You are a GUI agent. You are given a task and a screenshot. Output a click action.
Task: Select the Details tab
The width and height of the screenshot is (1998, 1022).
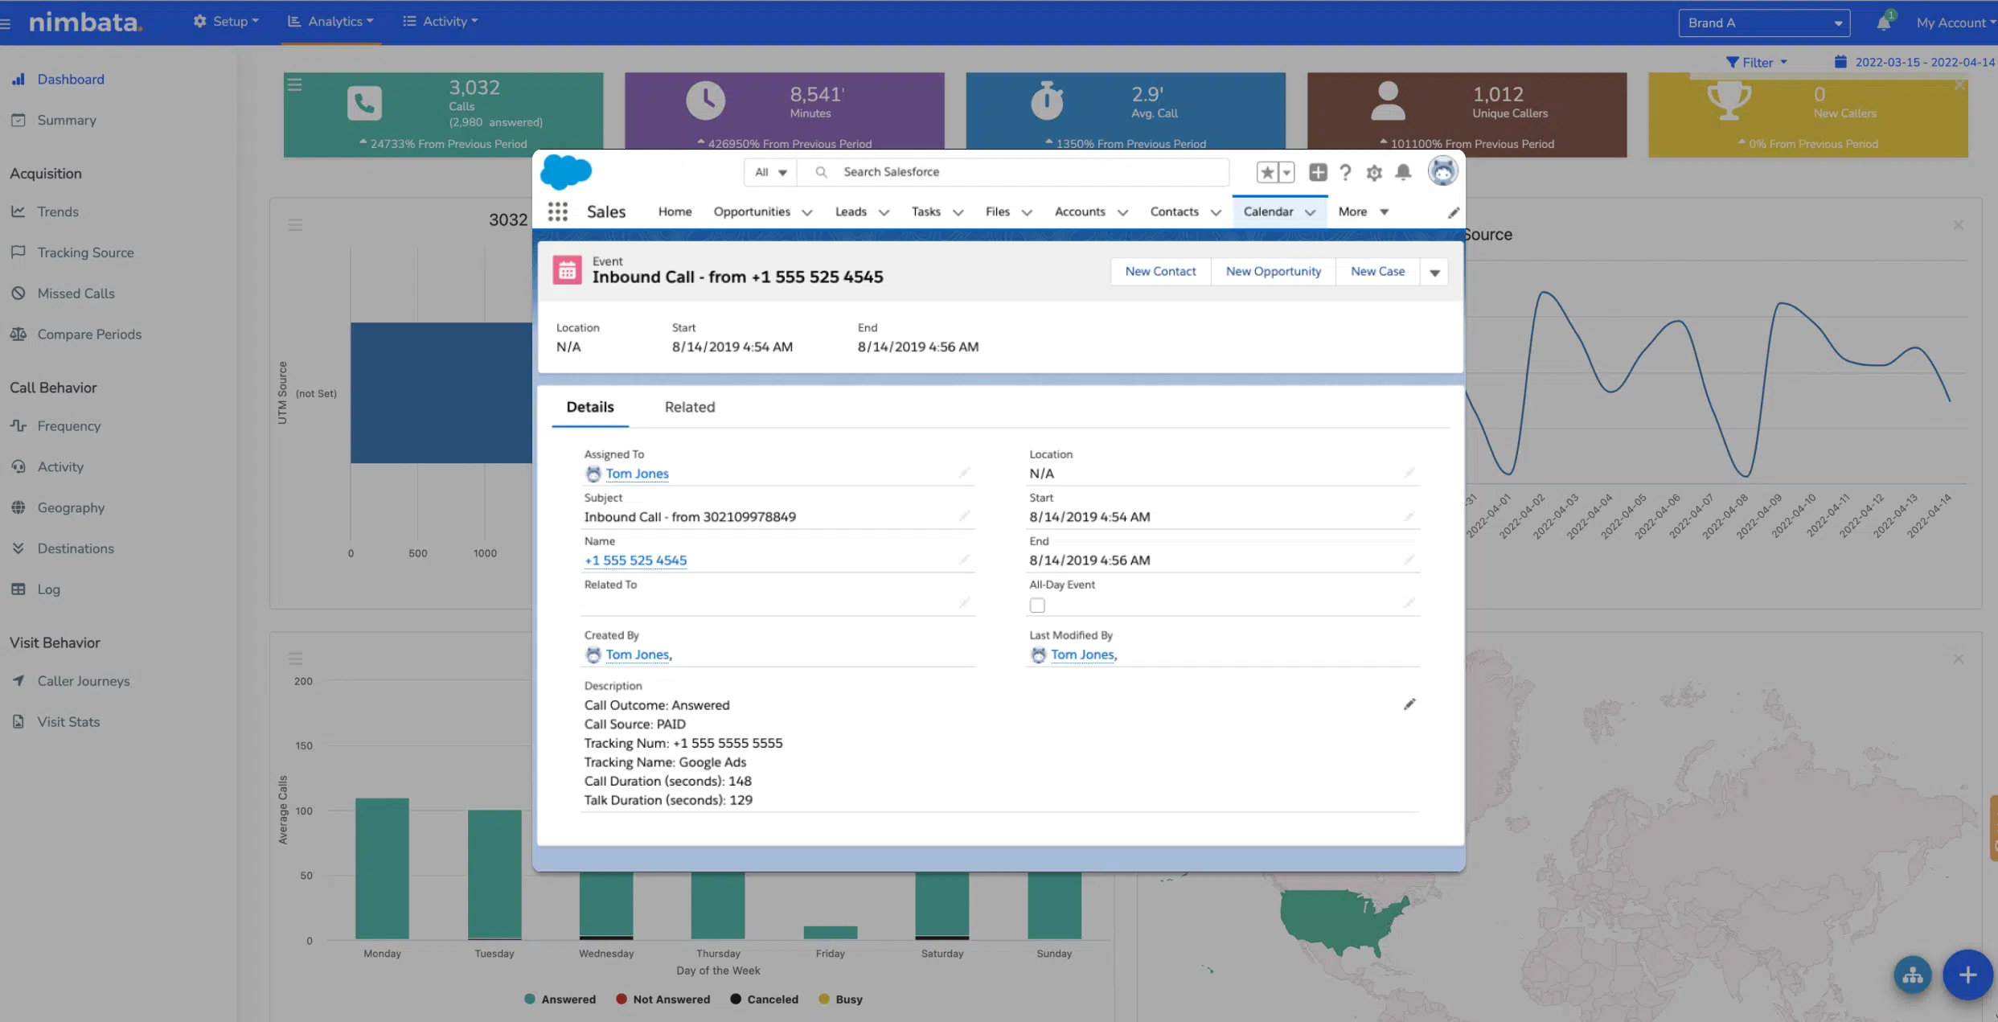[x=590, y=407]
